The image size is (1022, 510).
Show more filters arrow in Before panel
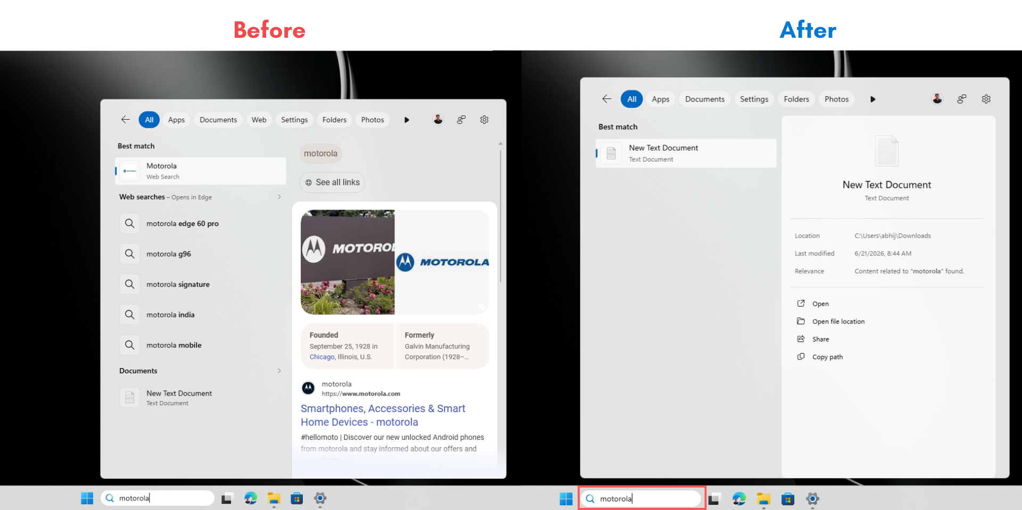(407, 120)
